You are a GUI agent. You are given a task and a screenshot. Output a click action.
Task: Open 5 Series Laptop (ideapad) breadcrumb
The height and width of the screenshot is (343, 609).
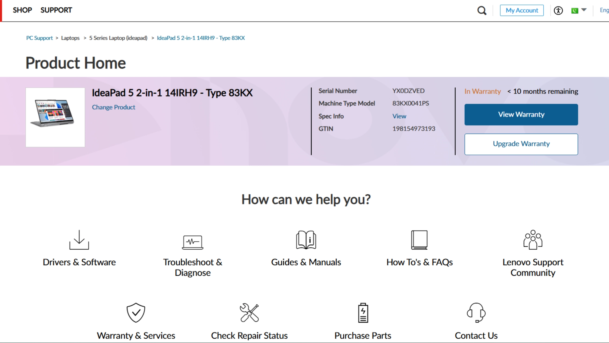(118, 38)
